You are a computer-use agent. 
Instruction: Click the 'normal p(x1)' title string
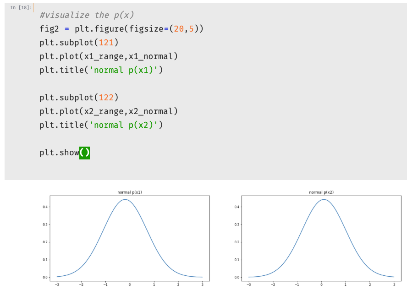pos(123,70)
